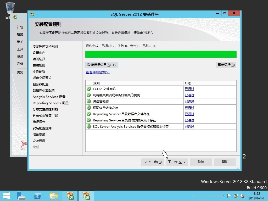Select 工具 in background installation center

20,49
